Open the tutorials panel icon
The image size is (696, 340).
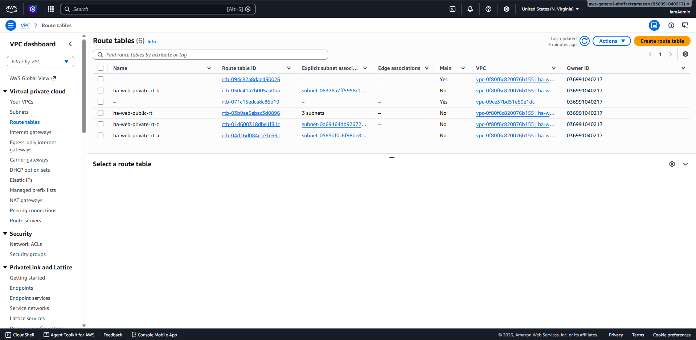(x=685, y=25)
